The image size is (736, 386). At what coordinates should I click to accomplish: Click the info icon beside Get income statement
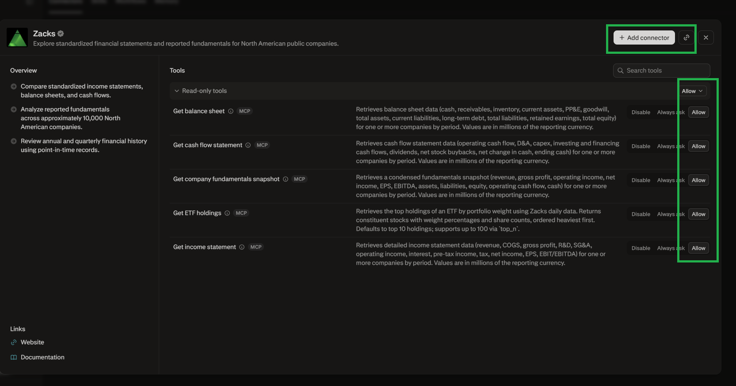click(242, 247)
